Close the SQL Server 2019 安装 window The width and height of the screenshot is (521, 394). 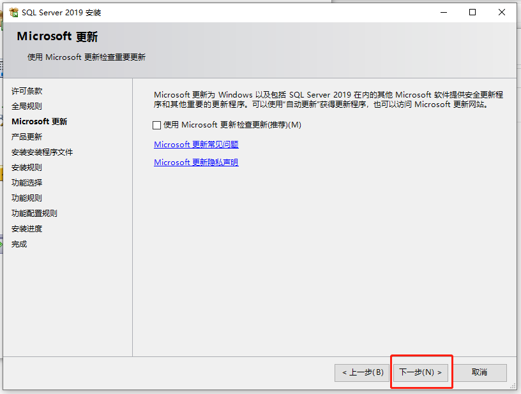pos(502,13)
